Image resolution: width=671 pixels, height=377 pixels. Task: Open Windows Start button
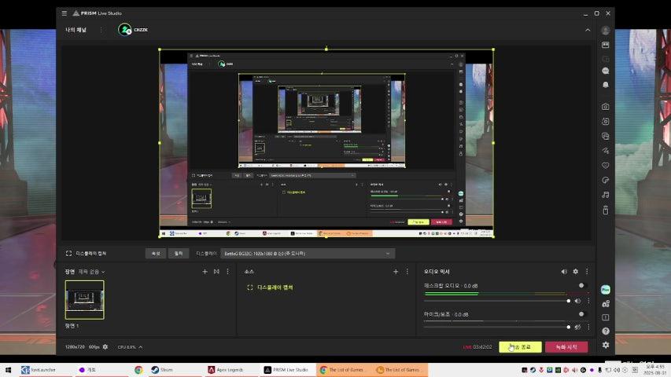click(x=8, y=370)
